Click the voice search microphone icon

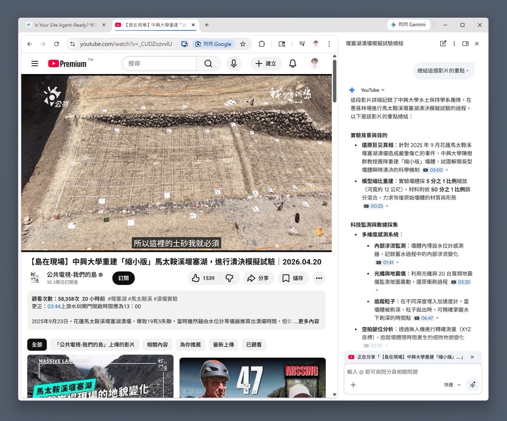[234, 63]
